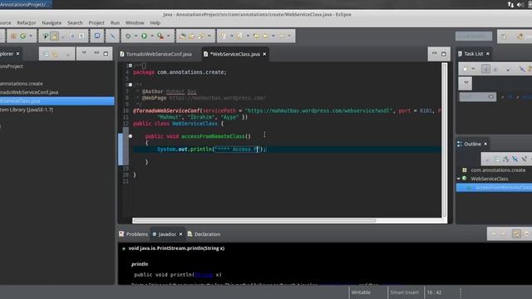The height and width of the screenshot is (299, 532).
Task: Close the WebServiceClass.java editor tab
Action: click(264, 54)
